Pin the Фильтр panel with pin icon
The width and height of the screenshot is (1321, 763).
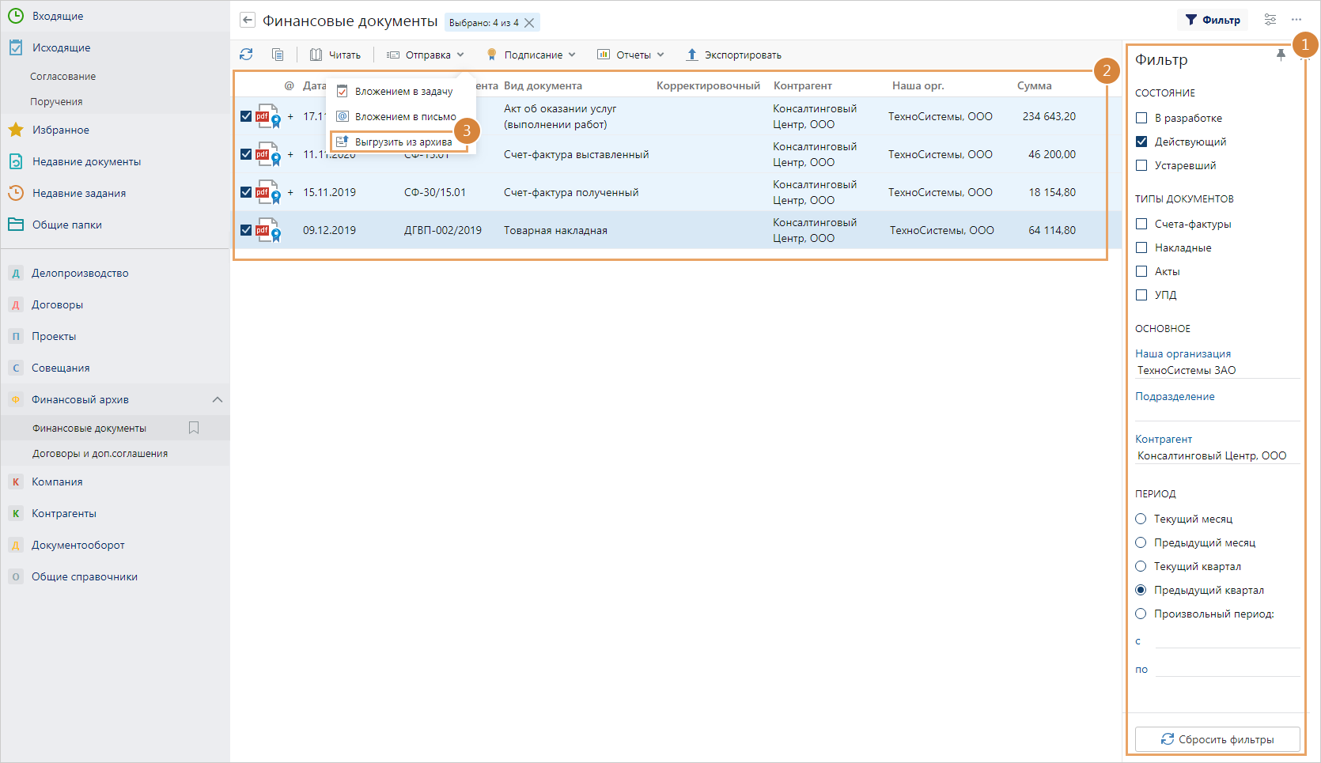(1281, 55)
